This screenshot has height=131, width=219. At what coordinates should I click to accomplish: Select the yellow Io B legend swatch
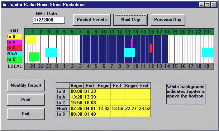tap(15, 37)
